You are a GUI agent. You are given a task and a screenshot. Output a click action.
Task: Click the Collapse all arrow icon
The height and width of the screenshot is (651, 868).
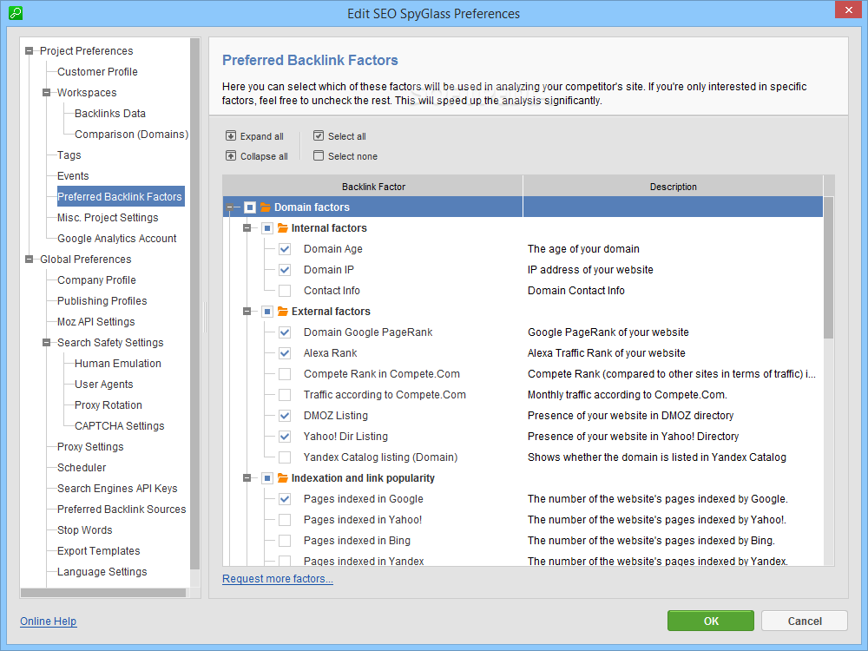[x=231, y=155]
